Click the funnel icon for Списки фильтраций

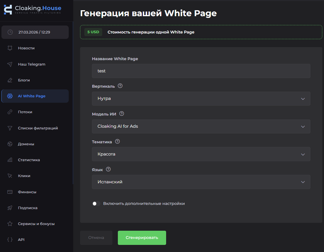(x=10, y=128)
